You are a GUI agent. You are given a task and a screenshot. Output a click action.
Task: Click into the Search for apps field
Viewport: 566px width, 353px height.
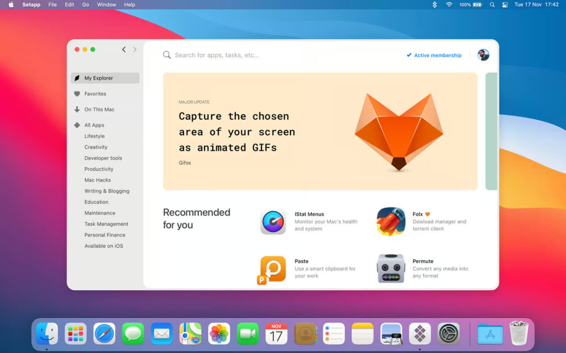217,55
